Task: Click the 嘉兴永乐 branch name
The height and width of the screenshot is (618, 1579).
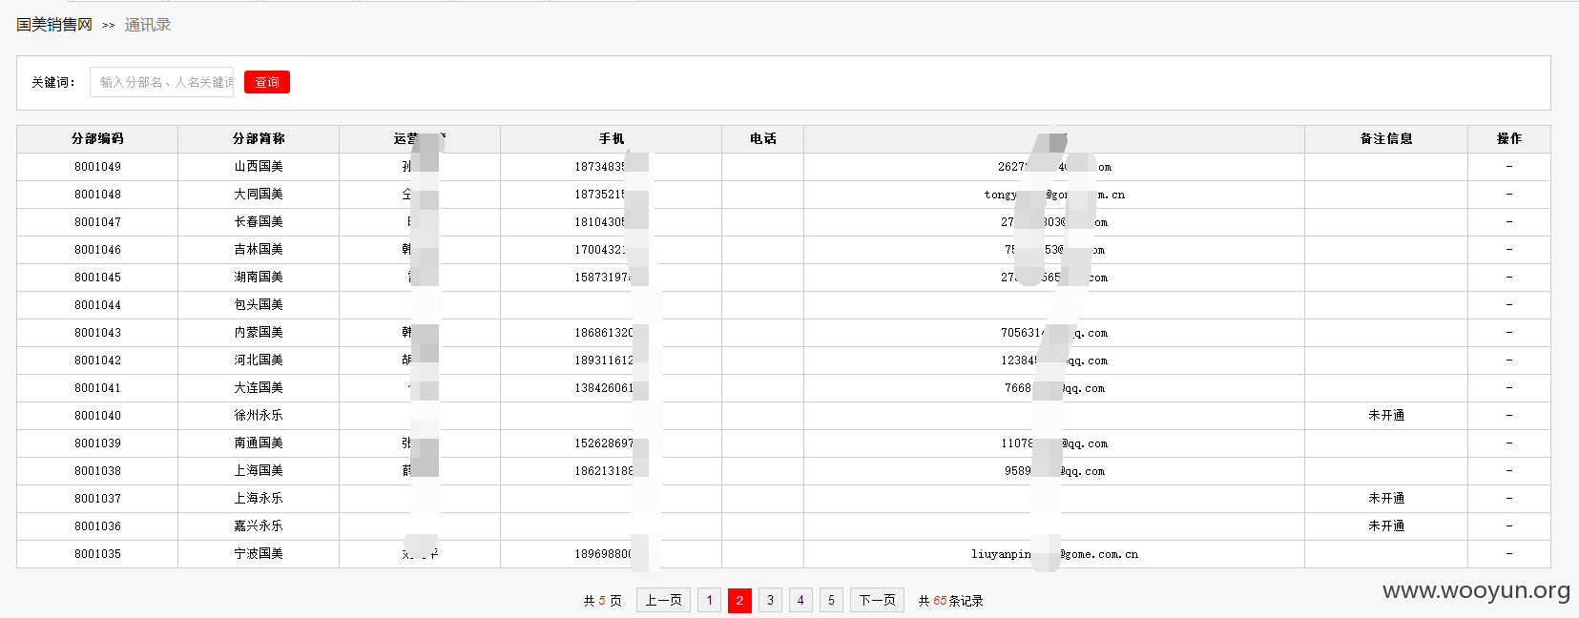Action: click(x=259, y=525)
